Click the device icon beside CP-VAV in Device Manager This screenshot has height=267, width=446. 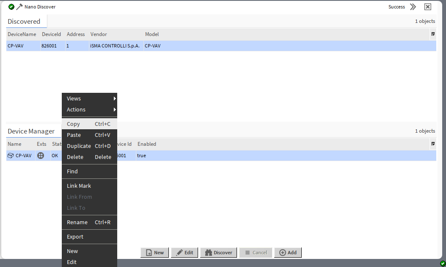click(x=10, y=155)
